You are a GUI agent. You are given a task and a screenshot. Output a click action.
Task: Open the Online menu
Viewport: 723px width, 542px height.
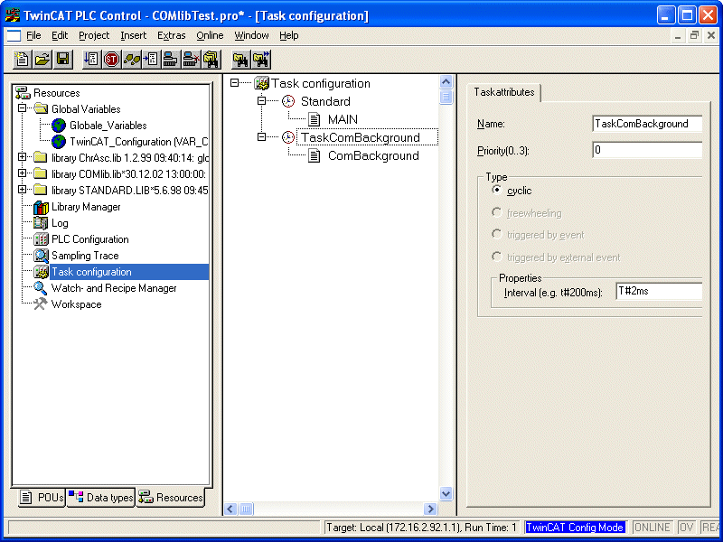(210, 35)
